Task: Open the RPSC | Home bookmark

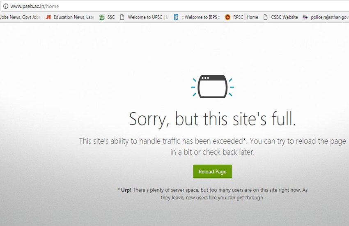Action: click(x=246, y=17)
